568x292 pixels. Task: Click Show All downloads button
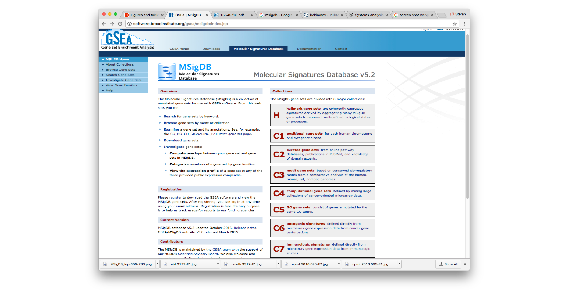[448, 264]
